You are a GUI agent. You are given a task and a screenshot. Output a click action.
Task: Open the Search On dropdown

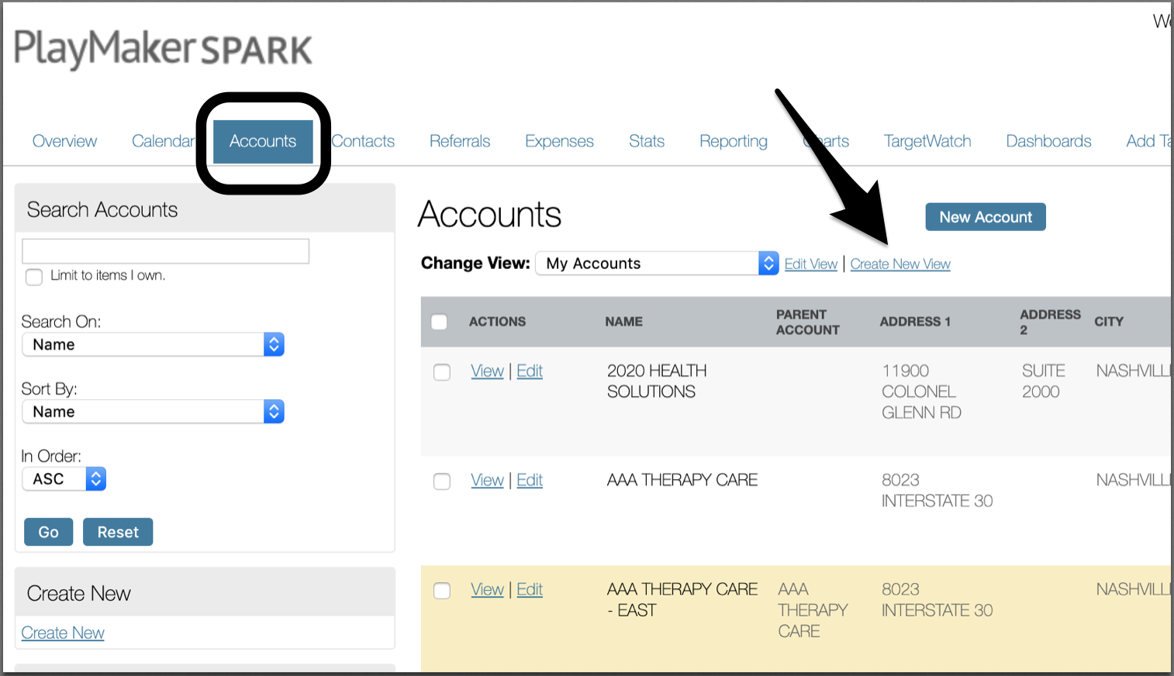[x=154, y=344]
